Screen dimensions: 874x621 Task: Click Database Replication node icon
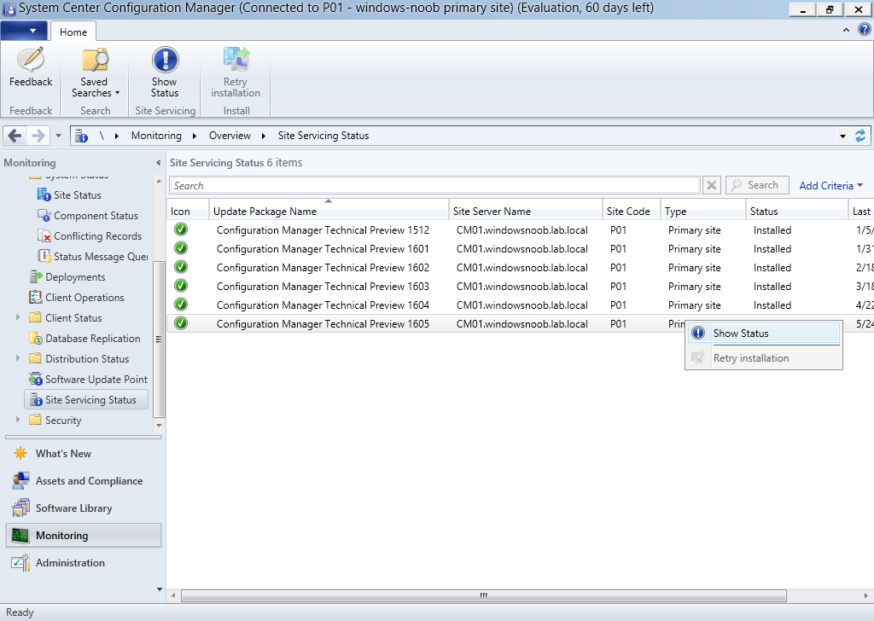tap(36, 338)
